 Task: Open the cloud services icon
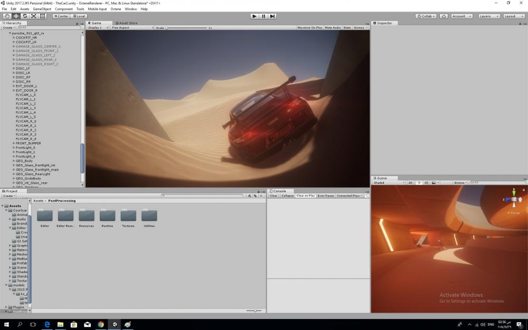(444, 16)
